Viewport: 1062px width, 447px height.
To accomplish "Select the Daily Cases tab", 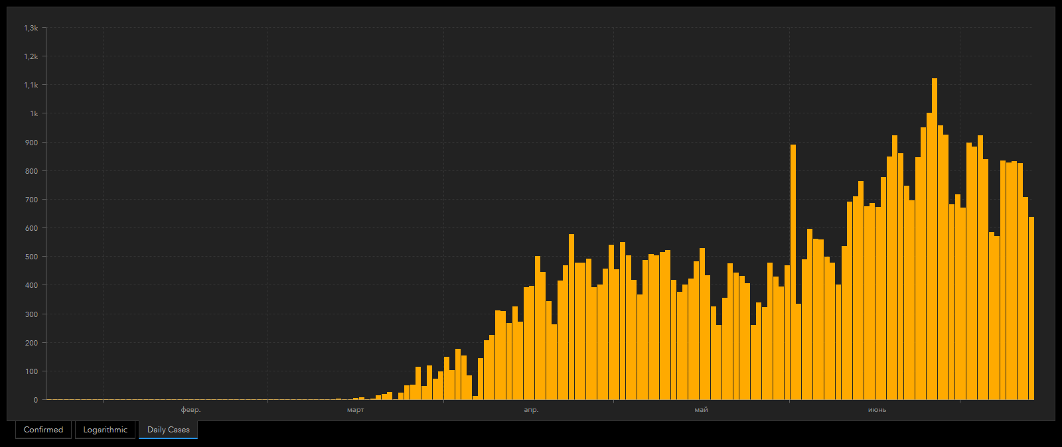I will click(x=168, y=430).
